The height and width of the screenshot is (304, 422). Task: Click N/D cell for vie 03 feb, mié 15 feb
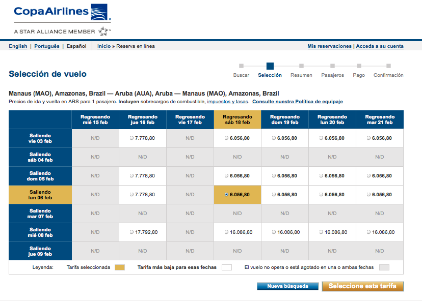[95, 138]
